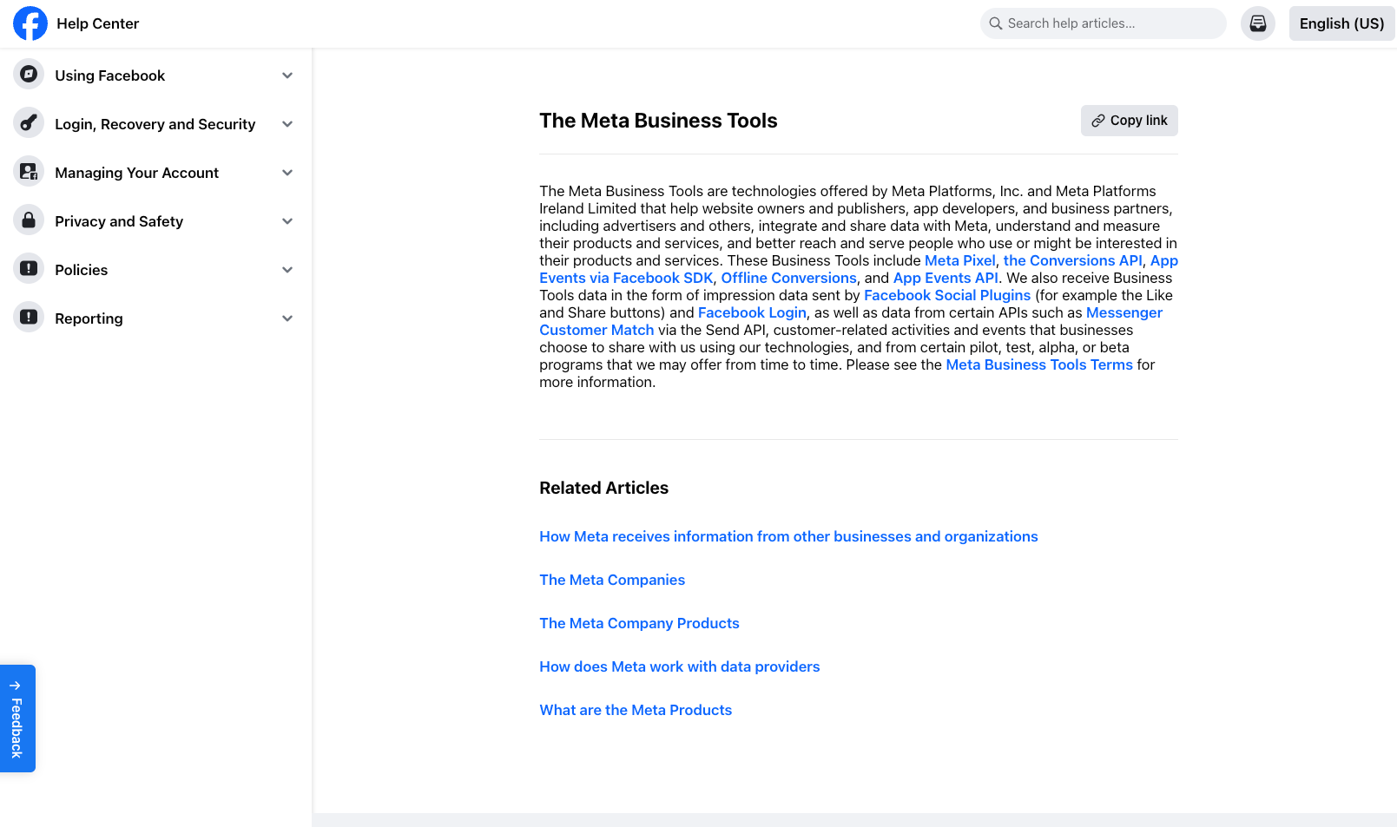Click the search magnifier icon
This screenshot has width=1397, height=827.
[x=996, y=23]
